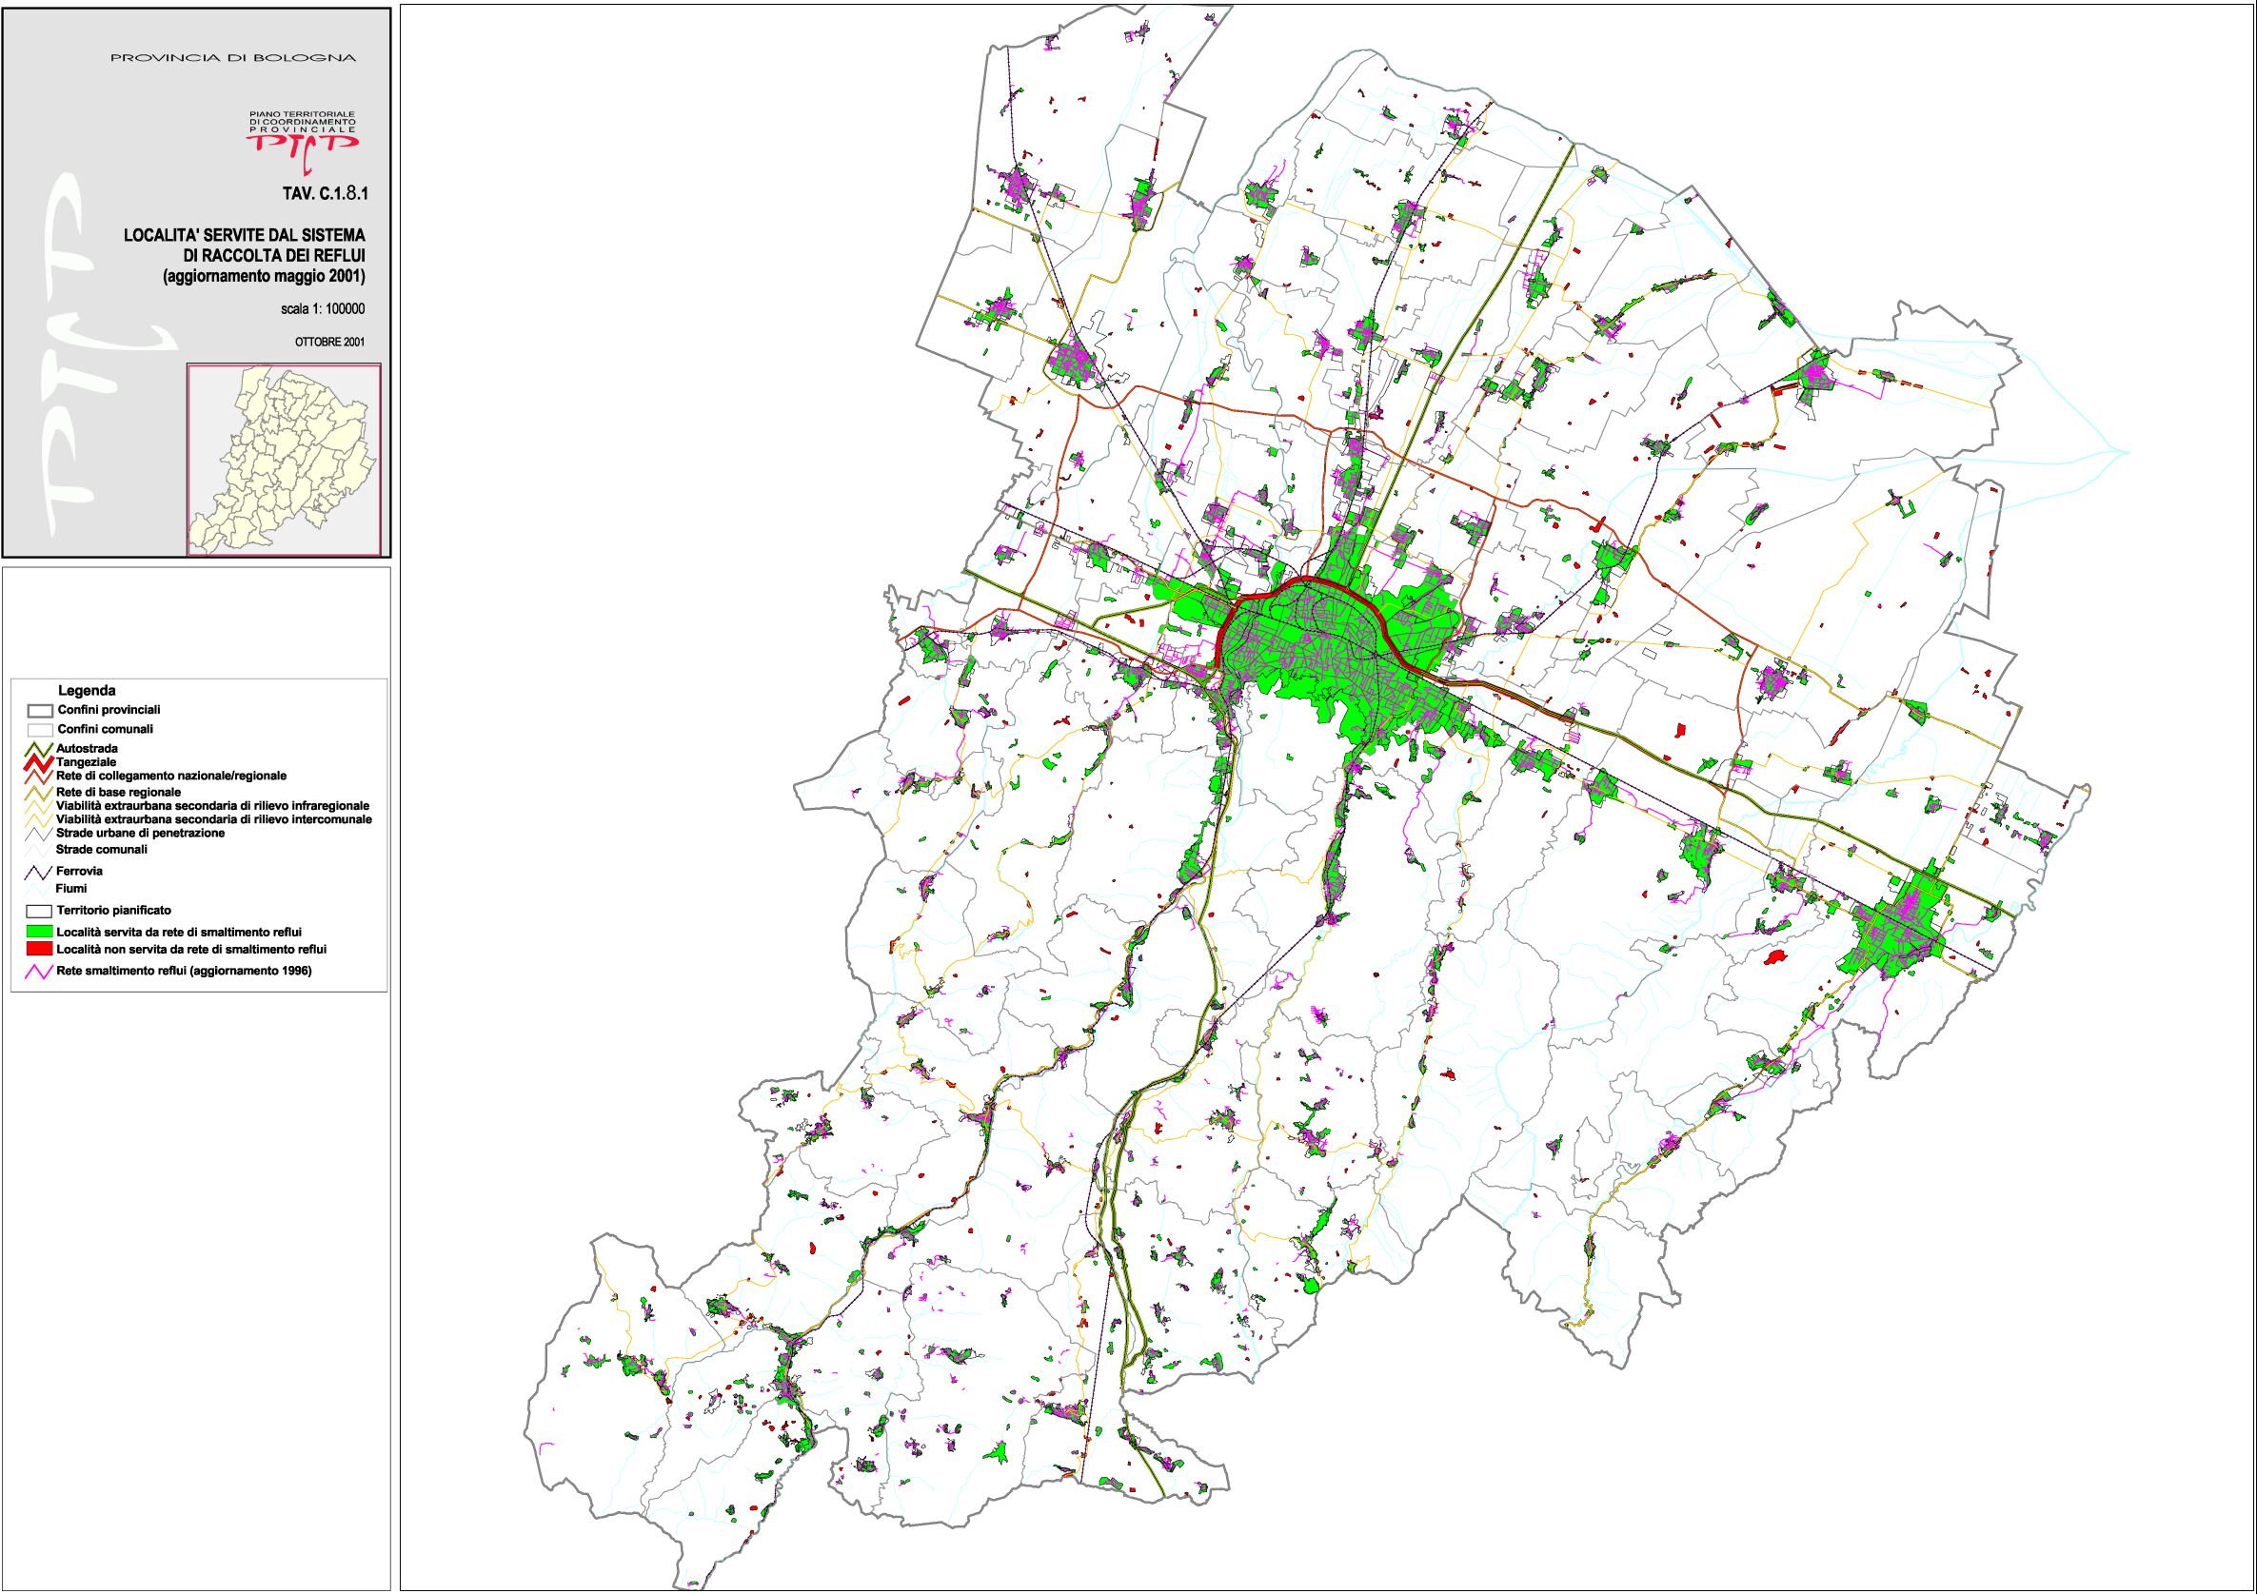
Task: Click the 'PROVINCIA DI BOLOGNA' header text
Action: (233, 58)
